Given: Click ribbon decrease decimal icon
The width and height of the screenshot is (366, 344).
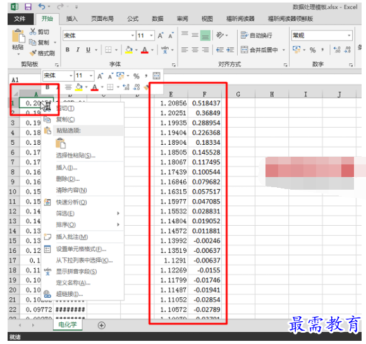Looking at the screenshot, I should click(347, 50).
